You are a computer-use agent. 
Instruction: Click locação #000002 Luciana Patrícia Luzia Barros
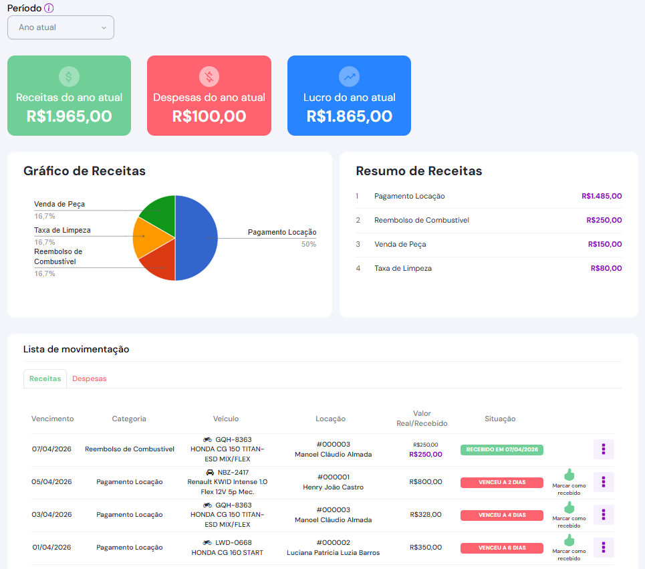(x=334, y=548)
